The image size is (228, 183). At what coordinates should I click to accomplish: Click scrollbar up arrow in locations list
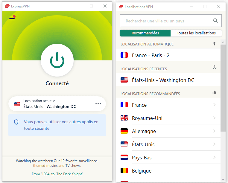coord(223,42)
